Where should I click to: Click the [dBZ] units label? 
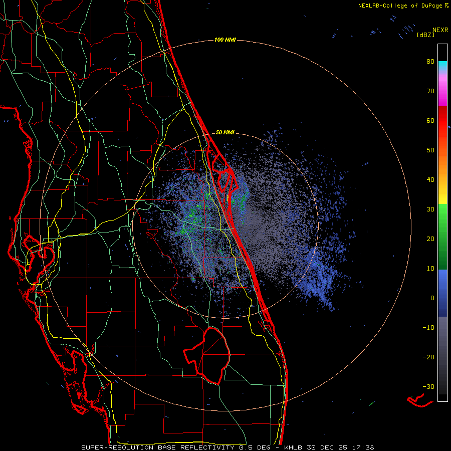click(x=425, y=35)
